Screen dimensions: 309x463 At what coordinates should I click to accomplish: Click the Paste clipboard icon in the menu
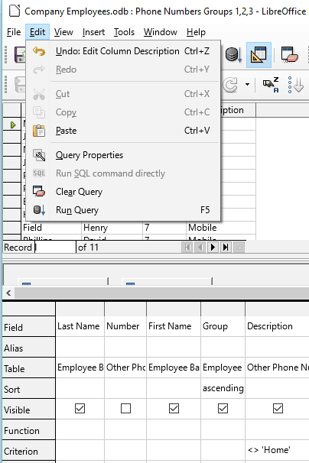[x=39, y=131]
